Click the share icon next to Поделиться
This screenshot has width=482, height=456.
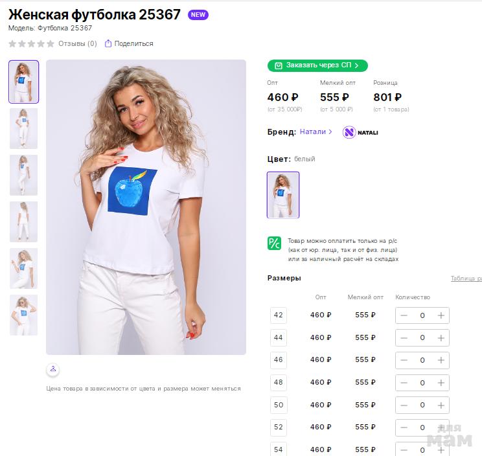(108, 44)
